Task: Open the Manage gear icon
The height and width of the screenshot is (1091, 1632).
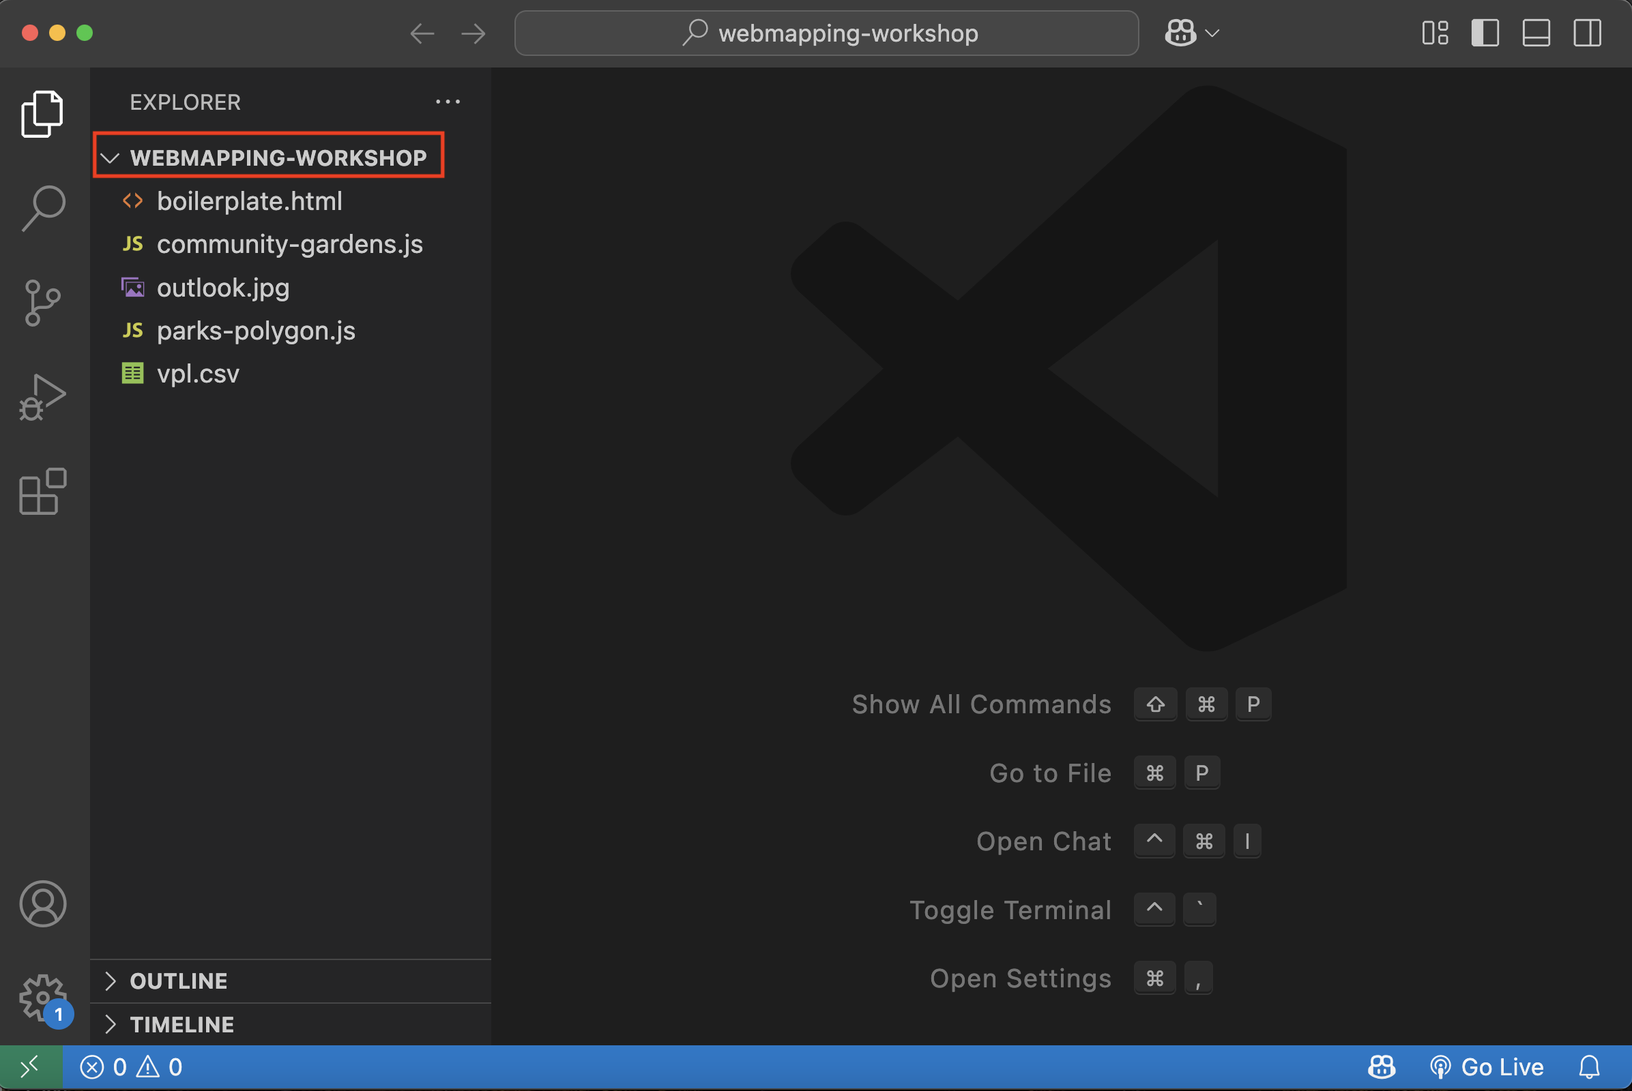Action: 42,998
